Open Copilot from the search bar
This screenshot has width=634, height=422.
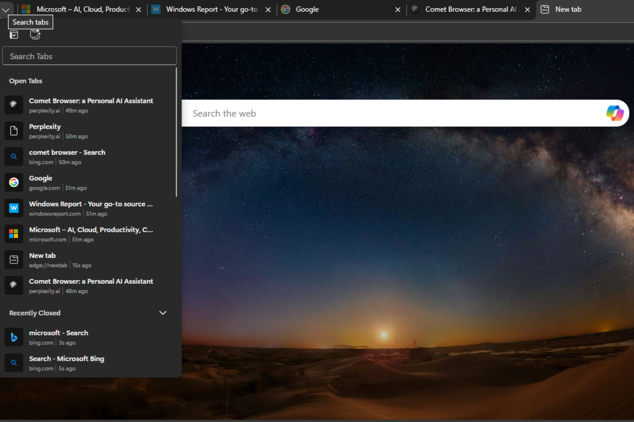(615, 113)
